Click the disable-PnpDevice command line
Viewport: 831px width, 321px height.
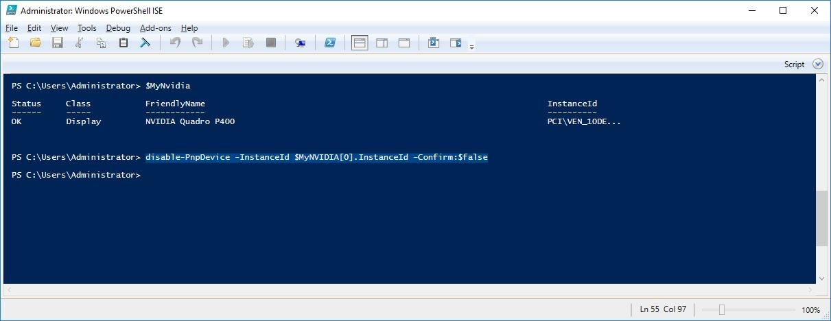(316, 157)
